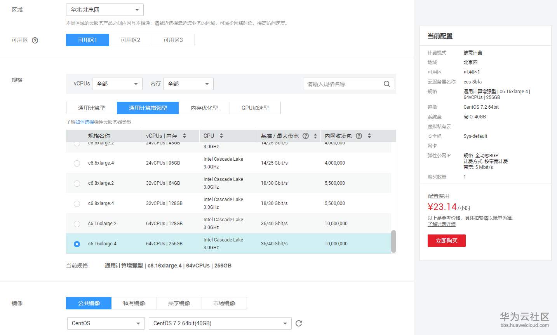Click CentOS 7.2 64bit in current configuration
This screenshot has height=335, width=557.
481,107
